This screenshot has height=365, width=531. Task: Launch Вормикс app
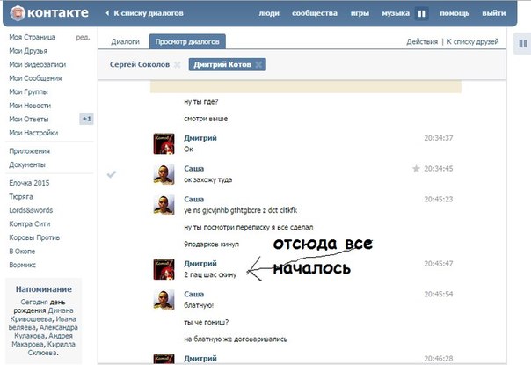pos(22,265)
